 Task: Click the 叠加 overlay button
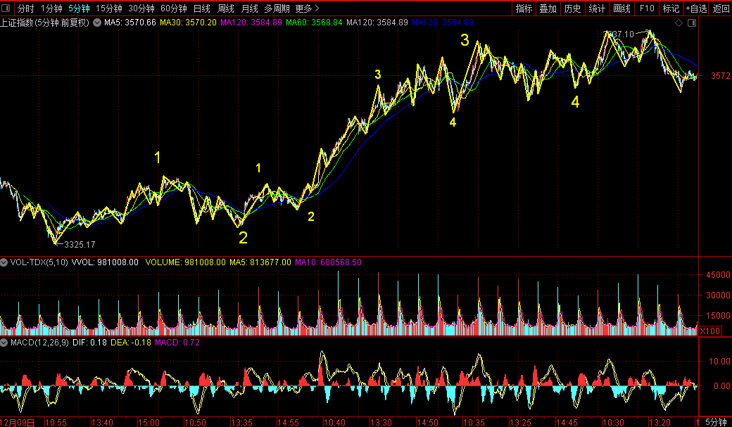coord(548,8)
